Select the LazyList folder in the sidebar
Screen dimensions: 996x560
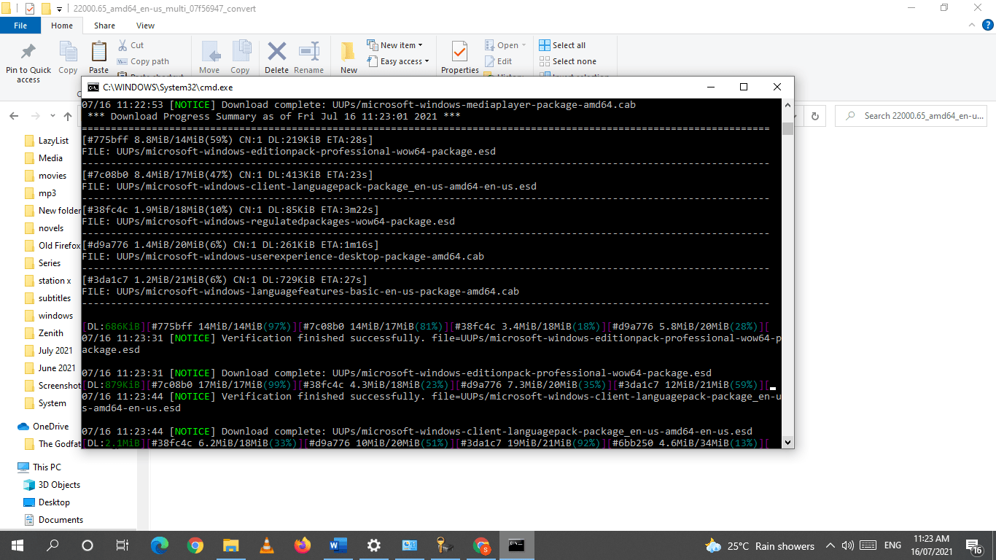tap(54, 141)
